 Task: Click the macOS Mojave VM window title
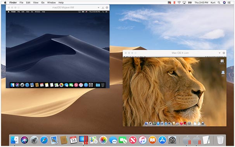tap(63, 7)
